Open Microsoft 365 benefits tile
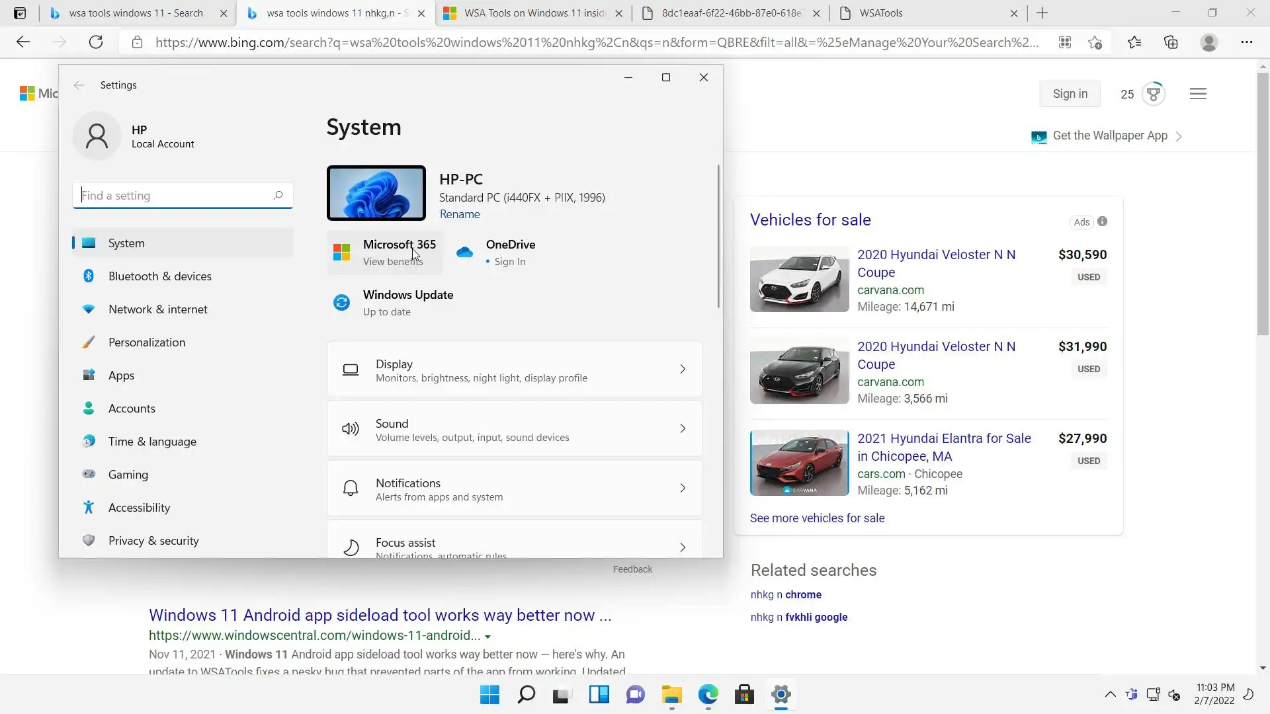This screenshot has height=714, width=1270. 385,253
